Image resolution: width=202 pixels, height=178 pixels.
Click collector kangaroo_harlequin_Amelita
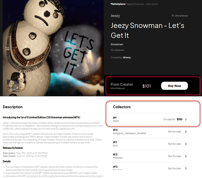tap(129, 133)
